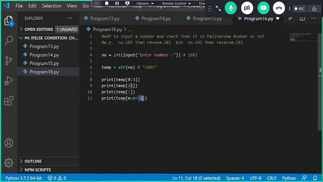Click the editor vertical scrollbar
This screenshot has width=323, height=182.
pos(319,81)
